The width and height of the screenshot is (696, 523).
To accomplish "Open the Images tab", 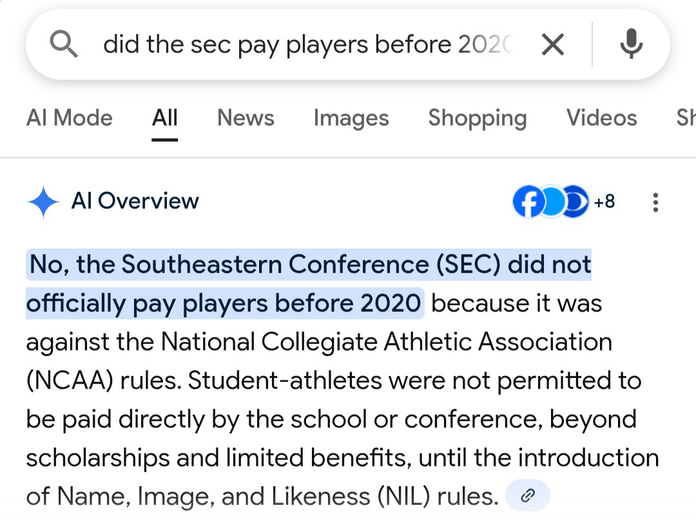I will [351, 118].
